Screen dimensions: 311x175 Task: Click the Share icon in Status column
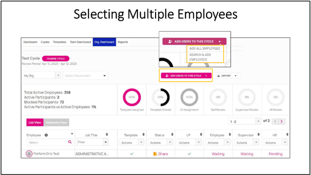(x=155, y=154)
